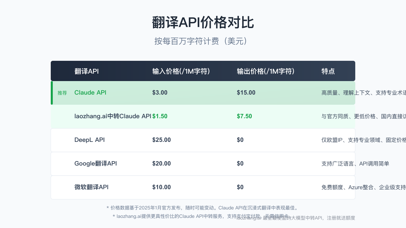Click the DeepL API row label
This screenshot has height=228, width=406.
click(x=90, y=140)
